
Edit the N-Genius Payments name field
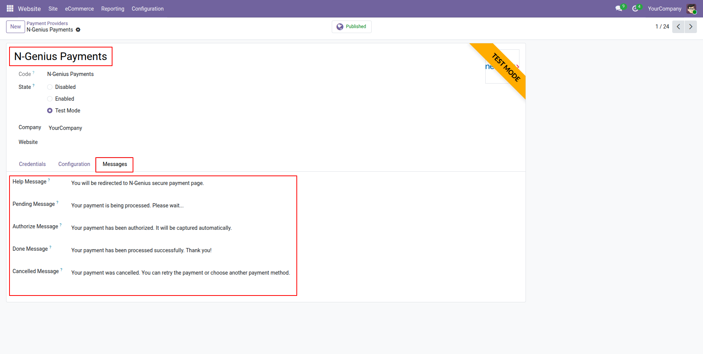tap(61, 56)
